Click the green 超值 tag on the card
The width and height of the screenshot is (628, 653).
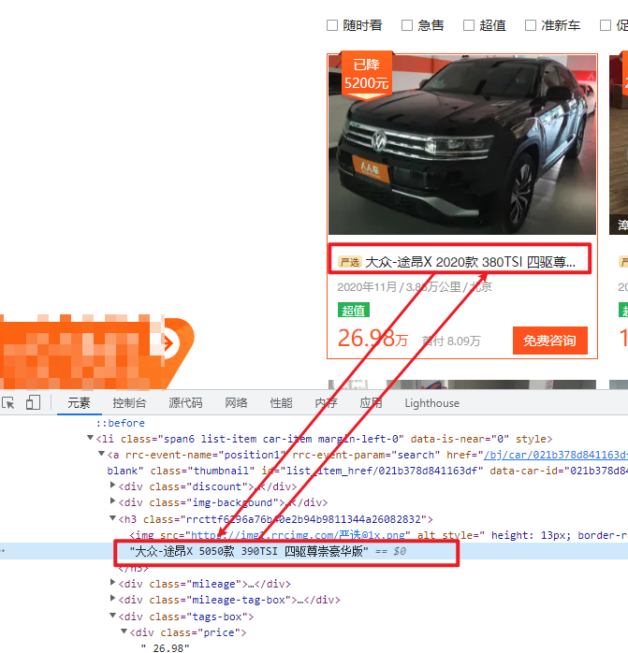[x=354, y=311]
